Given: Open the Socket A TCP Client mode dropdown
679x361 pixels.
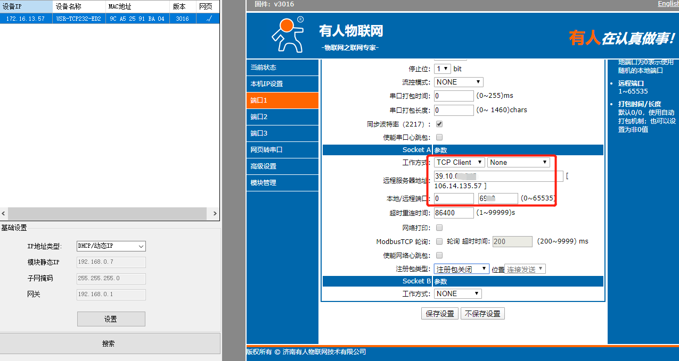Looking at the screenshot, I should [x=459, y=162].
